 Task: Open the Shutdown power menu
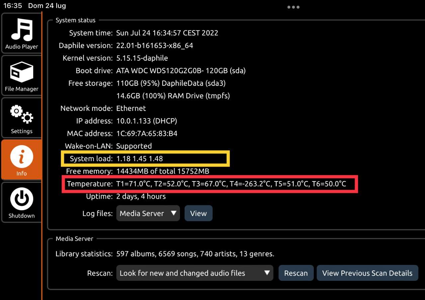pos(22,202)
